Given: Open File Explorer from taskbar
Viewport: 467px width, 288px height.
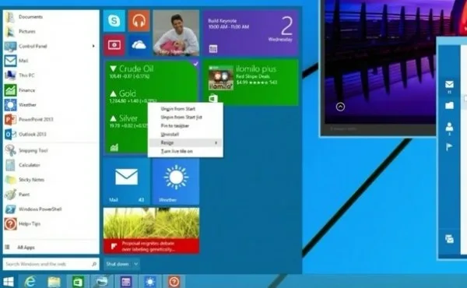Looking at the screenshot, I should click(x=54, y=282).
